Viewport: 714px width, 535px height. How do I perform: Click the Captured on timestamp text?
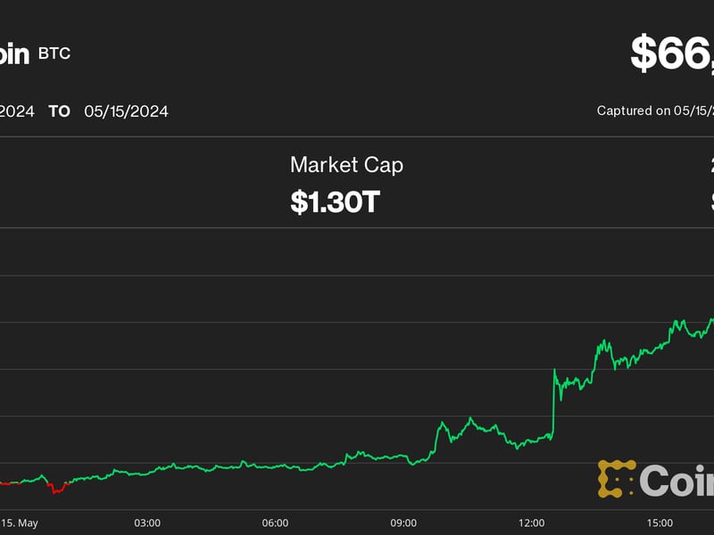tap(655, 111)
